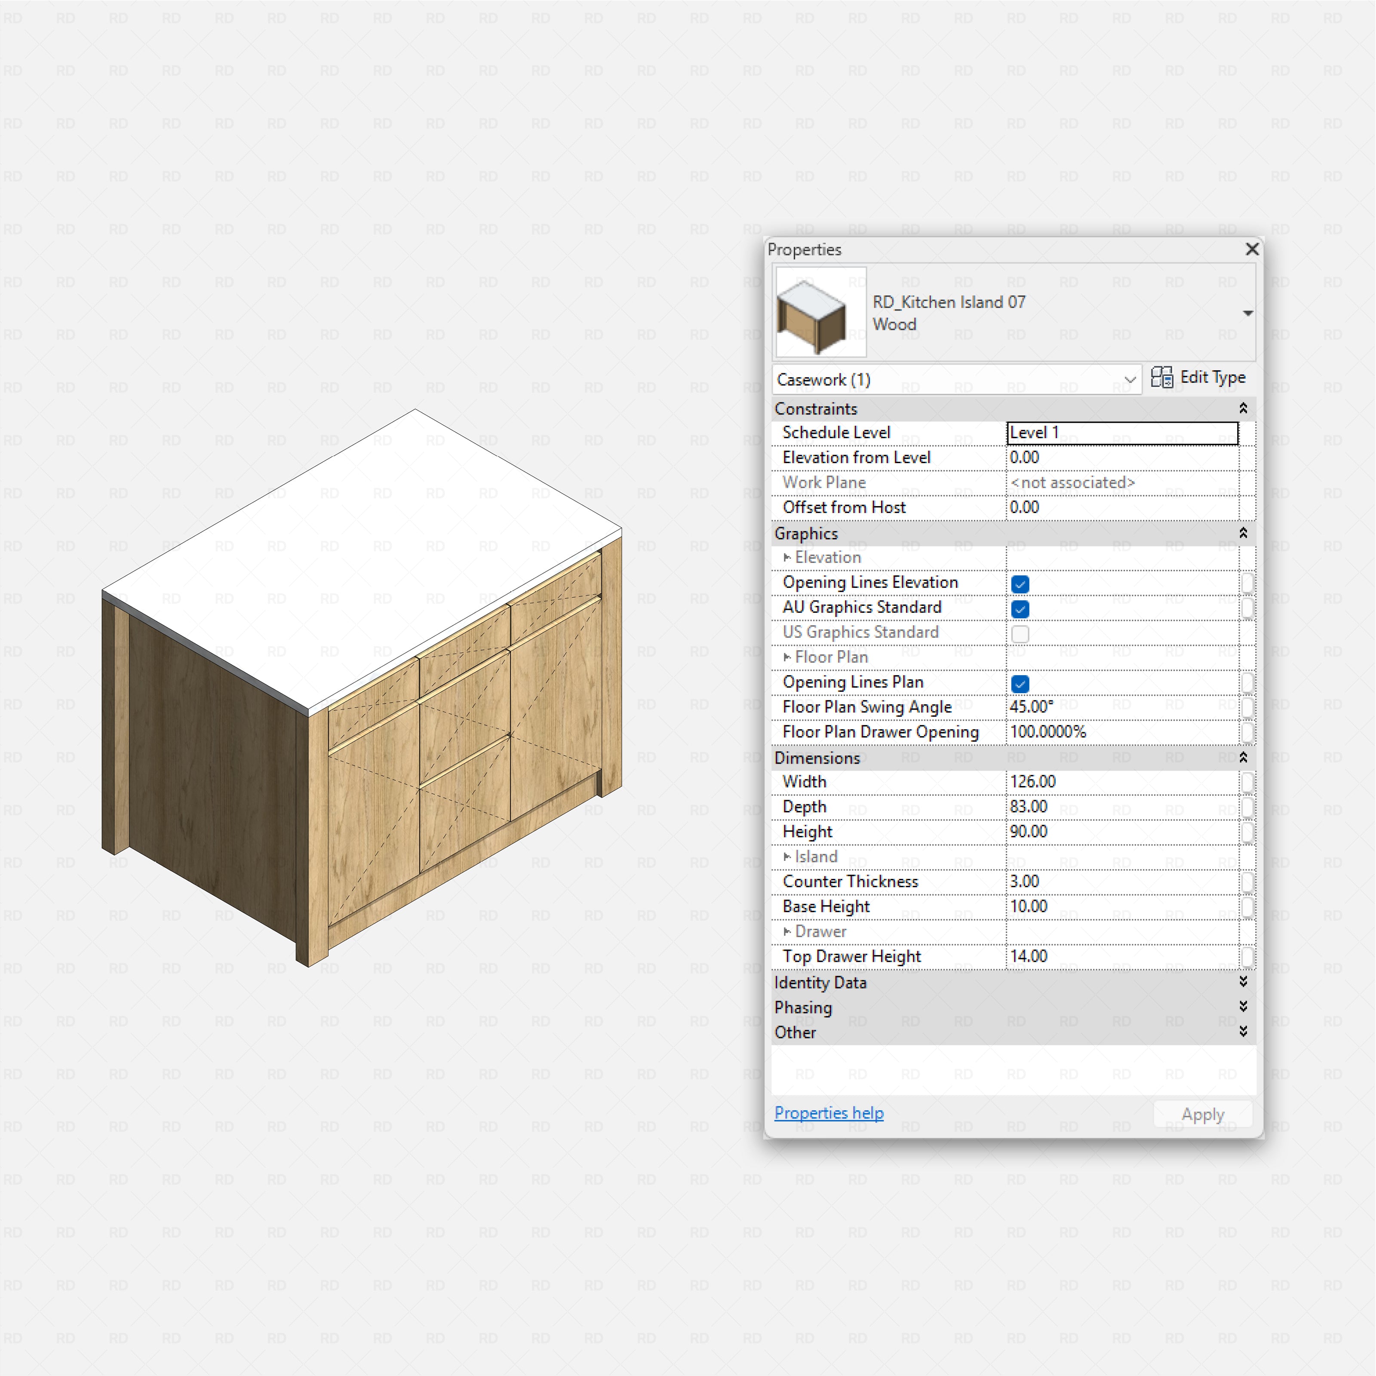Expand the Island parameter group
Viewport: 1376px width, 1376px height.
click(x=786, y=856)
